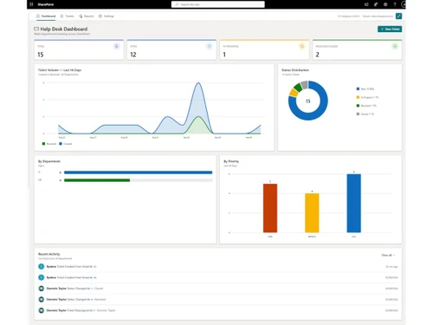This screenshot has width=433, height=325.
Task: Open the first System Ticket Created From Email entry
Action: [218, 266]
